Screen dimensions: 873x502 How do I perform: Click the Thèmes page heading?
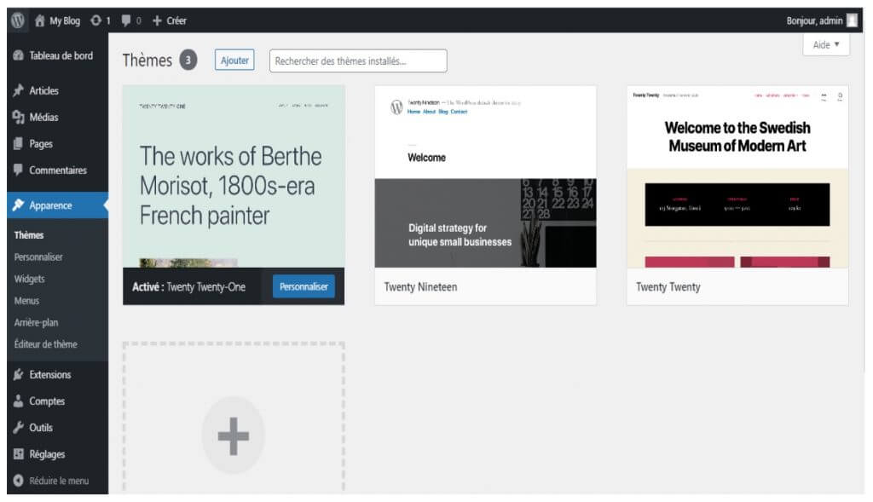147,61
